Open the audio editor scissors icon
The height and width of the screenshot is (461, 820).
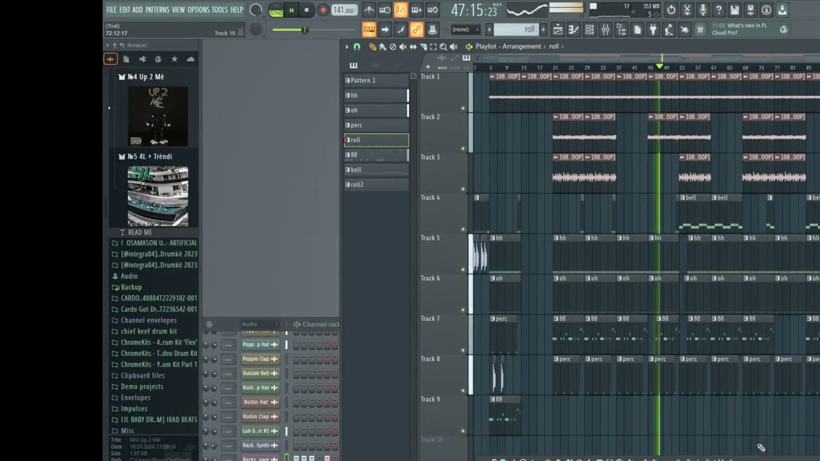click(x=687, y=10)
